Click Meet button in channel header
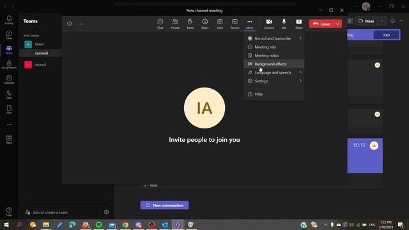 click(x=366, y=21)
